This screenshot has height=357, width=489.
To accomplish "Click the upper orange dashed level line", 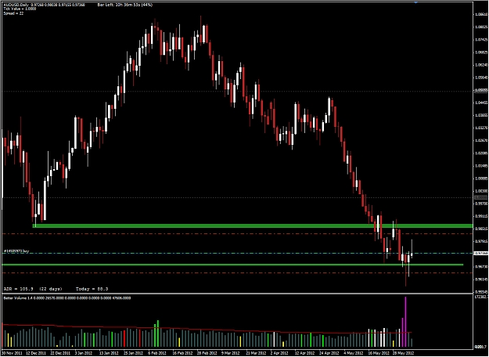I will point(237,234).
